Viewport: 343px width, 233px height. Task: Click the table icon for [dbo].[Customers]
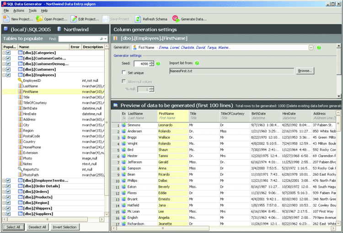pos(20,69)
